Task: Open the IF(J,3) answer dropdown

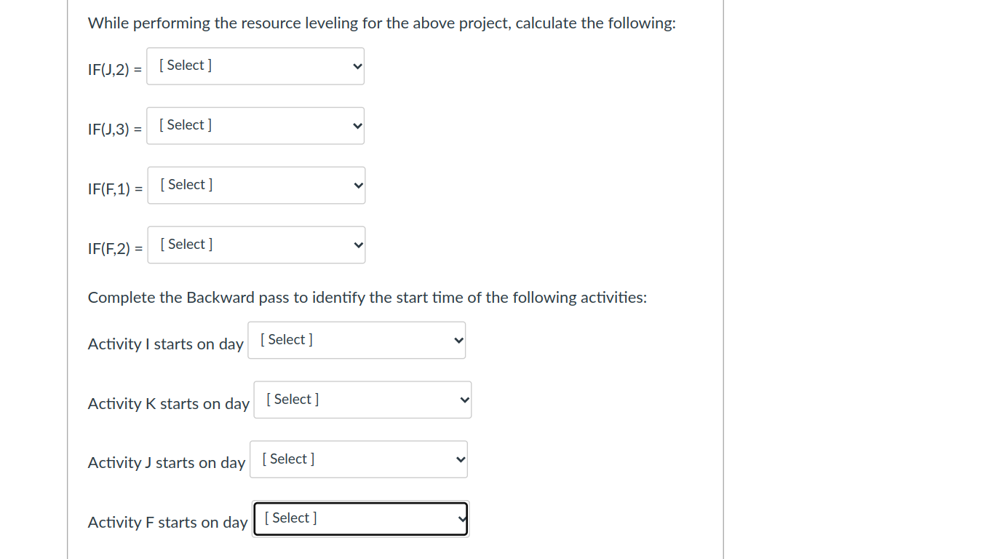Action: coord(255,125)
